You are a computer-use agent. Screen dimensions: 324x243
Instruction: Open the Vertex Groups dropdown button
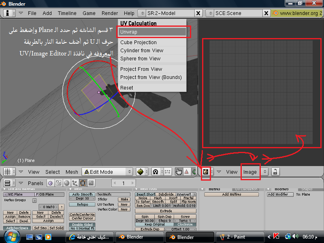pyautogui.click(x=34, y=200)
